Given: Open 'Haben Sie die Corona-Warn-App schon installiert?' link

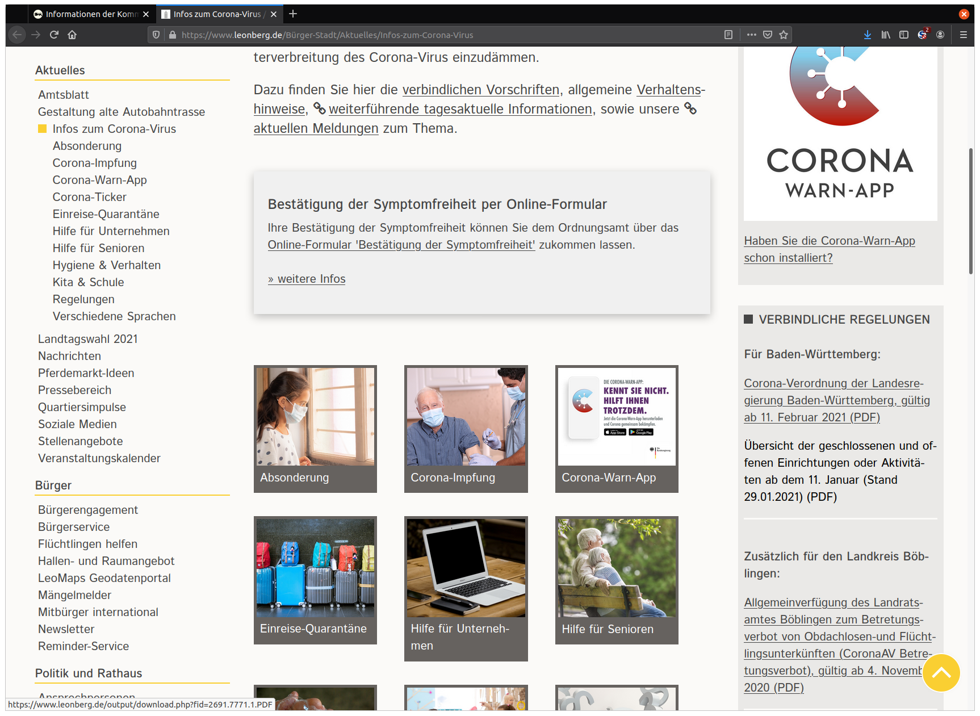Looking at the screenshot, I should pos(830,249).
